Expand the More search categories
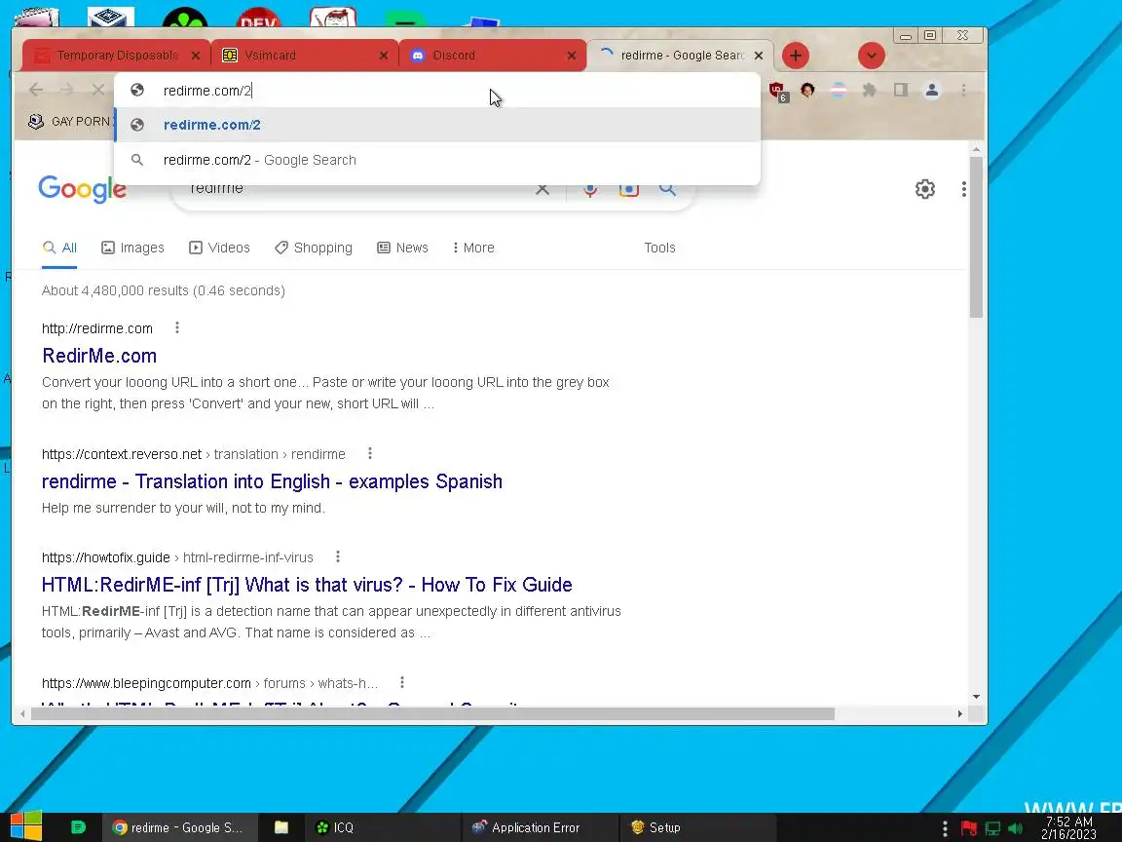The image size is (1122, 842). click(473, 248)
